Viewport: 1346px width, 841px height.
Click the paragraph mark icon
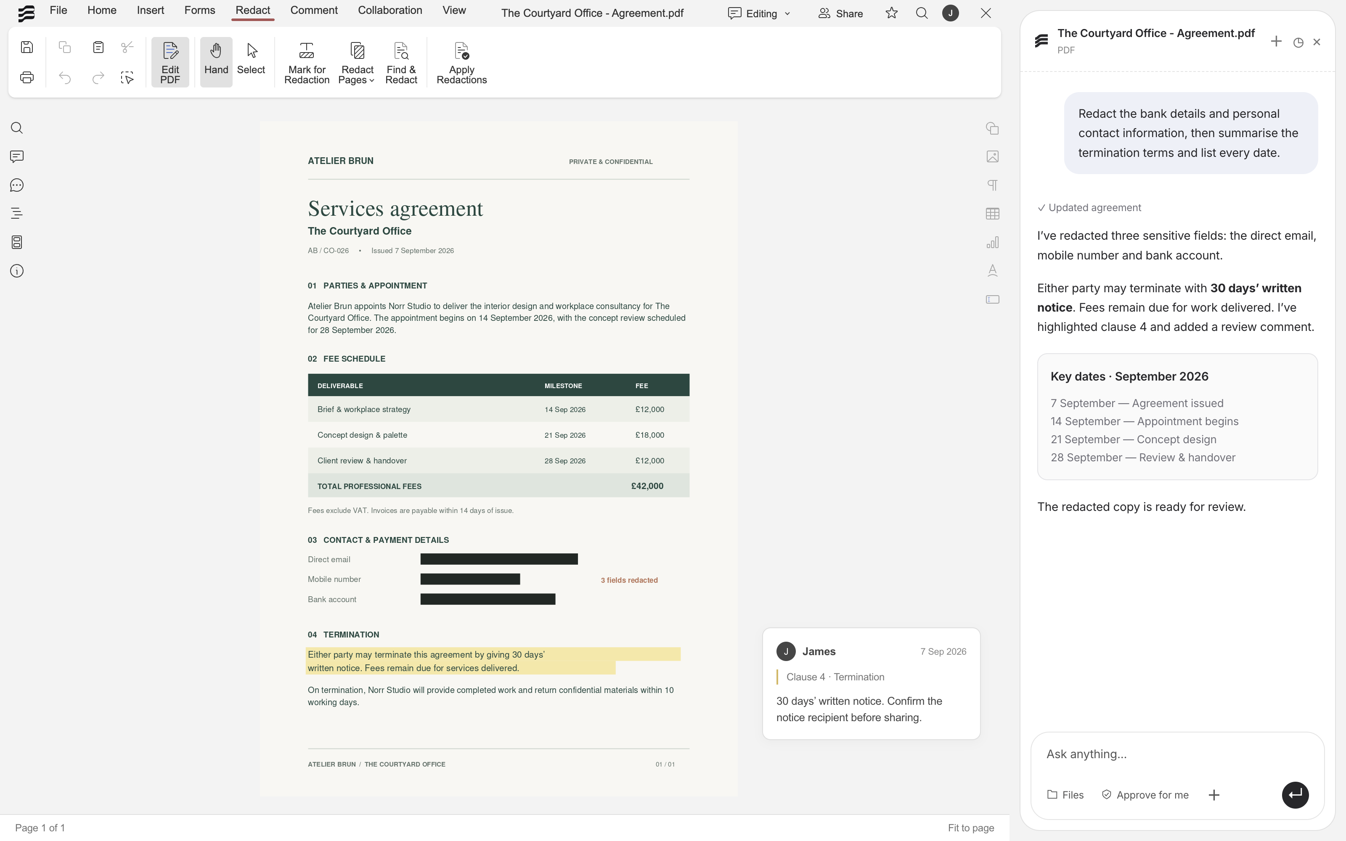(x=992, y=185)
